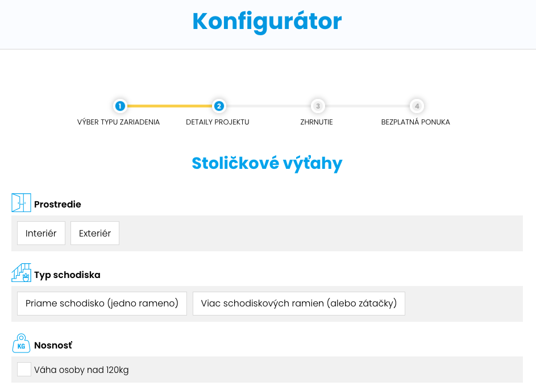Jump to step 3 circle indicator
This screenshot has height=390, width=536.
coord(318,106)
